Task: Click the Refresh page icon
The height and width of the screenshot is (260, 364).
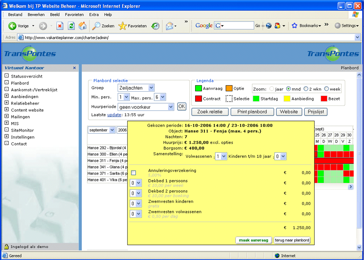Action: coord(71,26)
